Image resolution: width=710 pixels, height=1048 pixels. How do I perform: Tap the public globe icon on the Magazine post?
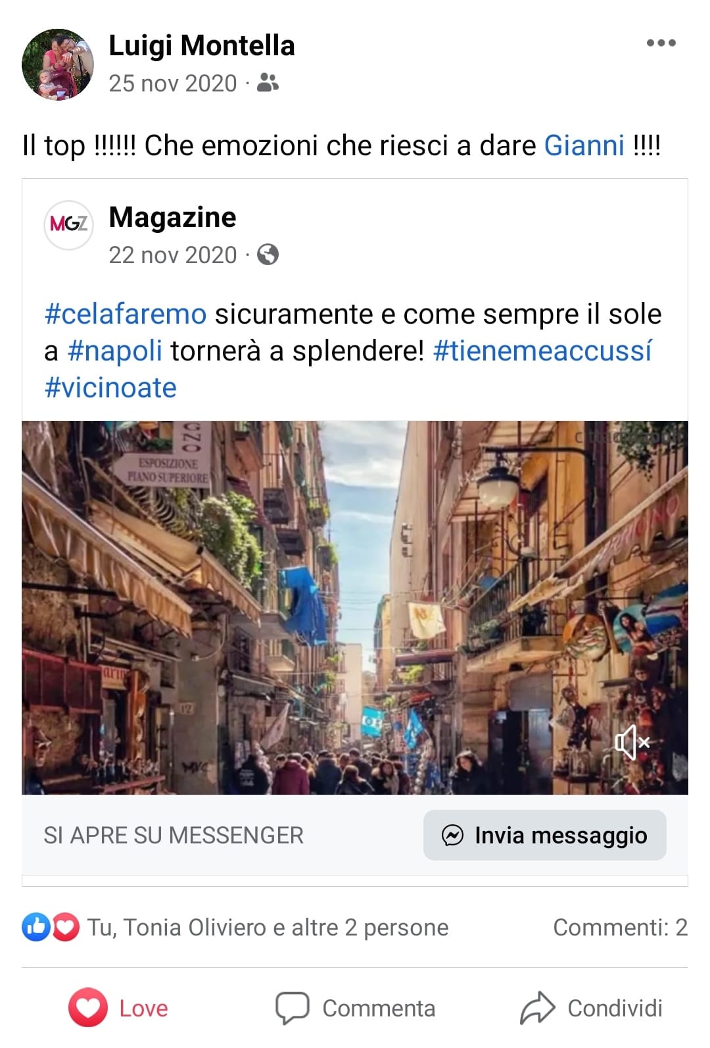point(268,254)
